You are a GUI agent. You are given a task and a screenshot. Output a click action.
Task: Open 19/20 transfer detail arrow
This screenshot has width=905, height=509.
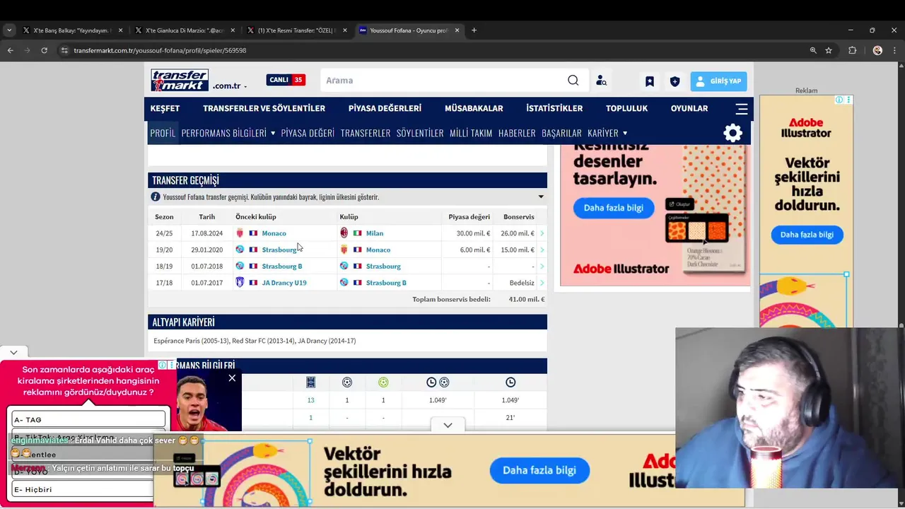click(542, 250)
